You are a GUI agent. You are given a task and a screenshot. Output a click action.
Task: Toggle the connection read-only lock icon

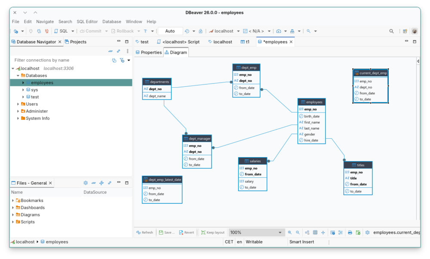point(200,31)
